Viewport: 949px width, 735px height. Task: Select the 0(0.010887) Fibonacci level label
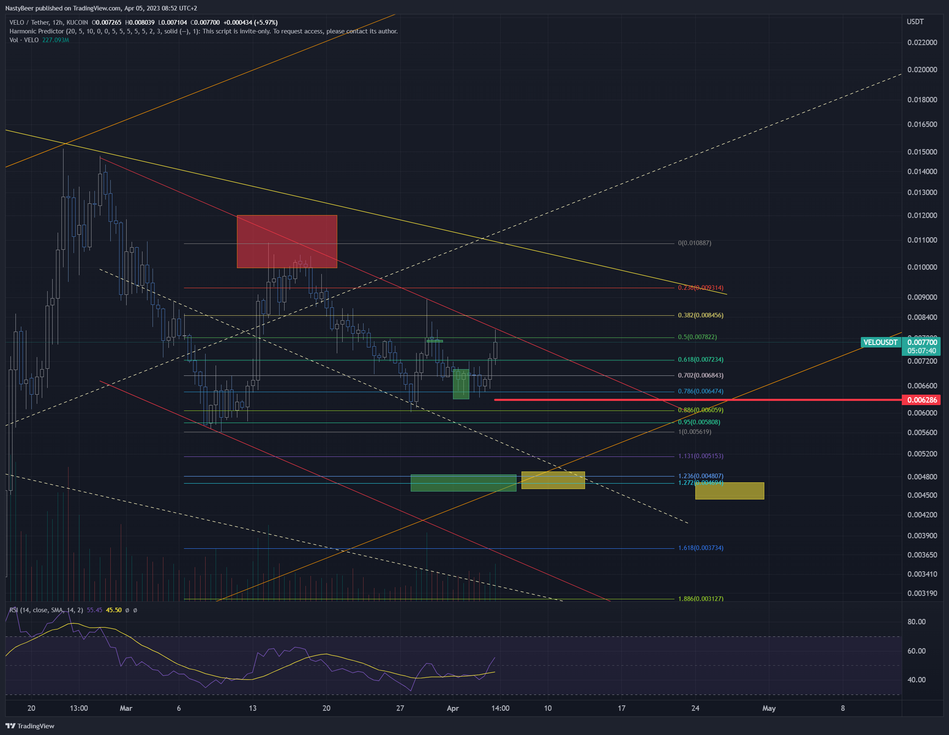[x=695, y=243]
